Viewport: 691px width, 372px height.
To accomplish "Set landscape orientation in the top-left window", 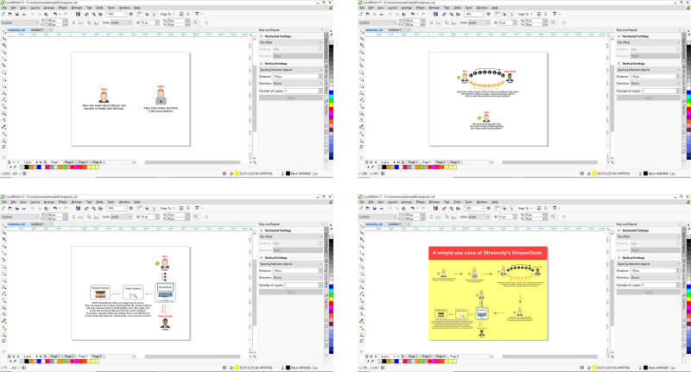I will pyautogui.click(x=80, y=22).
